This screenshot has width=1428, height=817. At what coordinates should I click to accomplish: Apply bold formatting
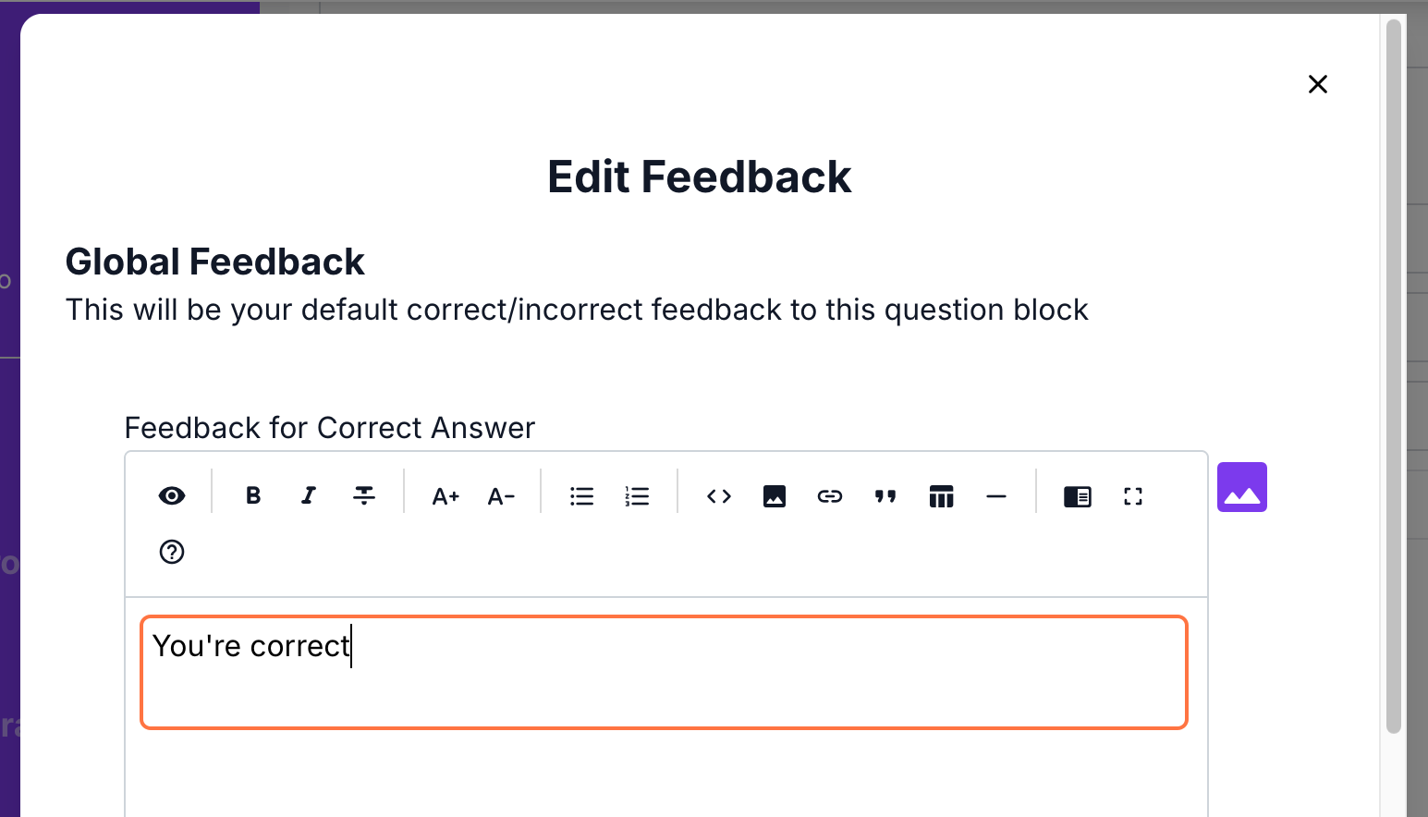pos(253,496)
